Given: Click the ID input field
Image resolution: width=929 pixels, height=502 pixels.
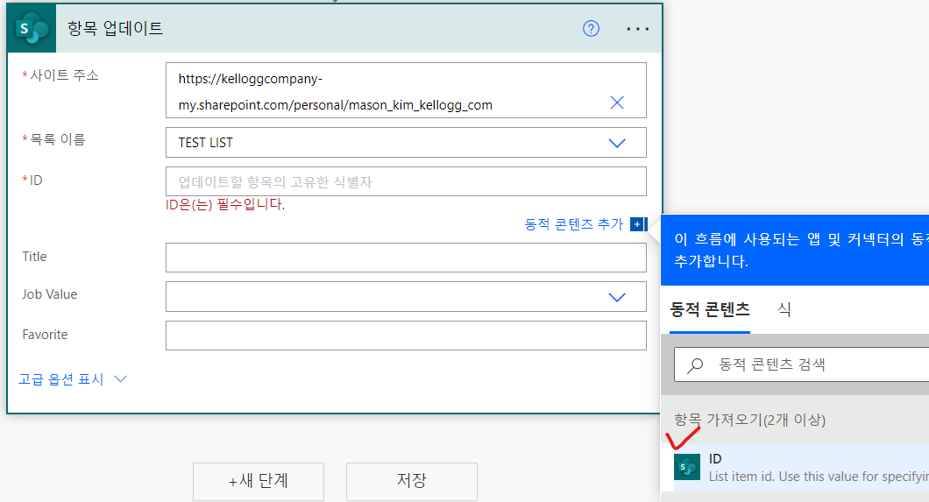Looking at the screenshot, I should click(x=406, y=181).
